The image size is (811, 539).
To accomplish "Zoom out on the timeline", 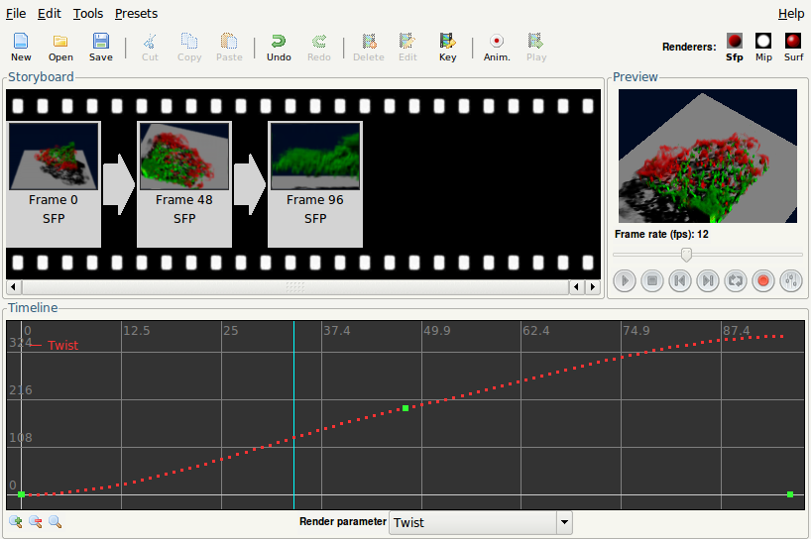I will [35, 522].
